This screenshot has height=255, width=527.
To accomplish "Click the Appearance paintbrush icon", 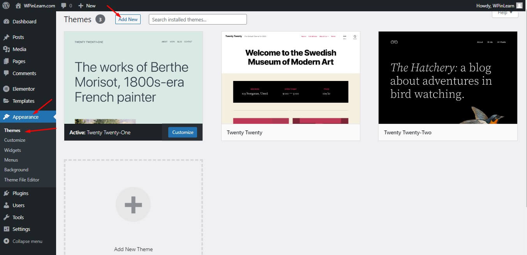I will coord(6,117).
